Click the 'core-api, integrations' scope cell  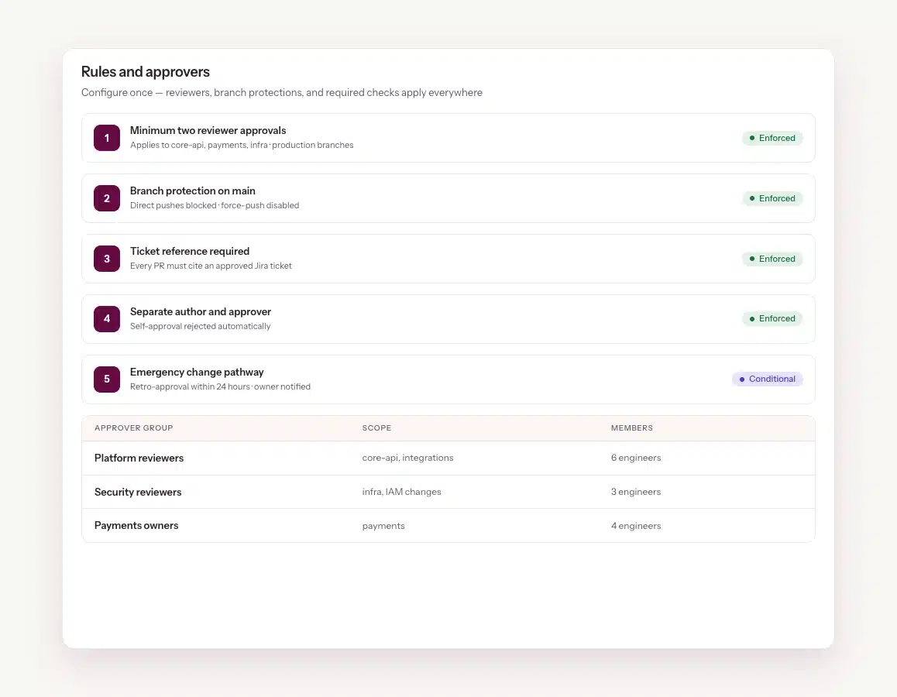point(408,458)
